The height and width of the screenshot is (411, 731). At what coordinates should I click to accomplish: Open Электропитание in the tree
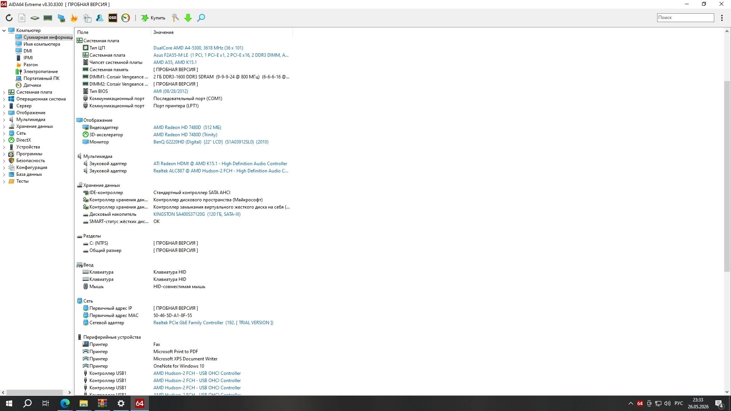coord(37,72)
